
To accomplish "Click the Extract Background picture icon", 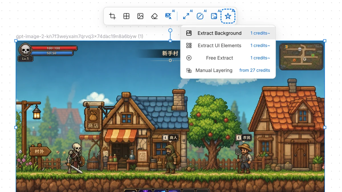I will click(x=189, y=33).
